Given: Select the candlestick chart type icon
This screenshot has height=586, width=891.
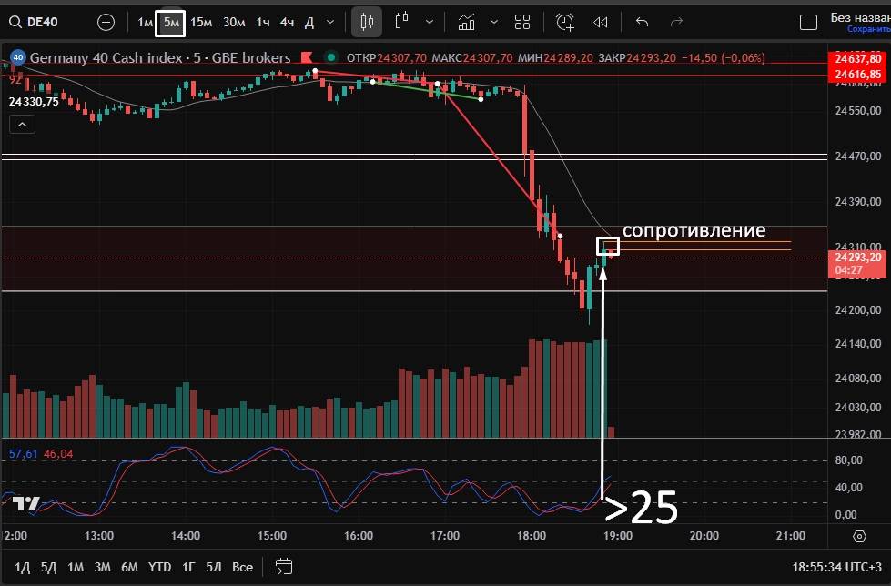Looking at the screenshot, I should [367, 22].
